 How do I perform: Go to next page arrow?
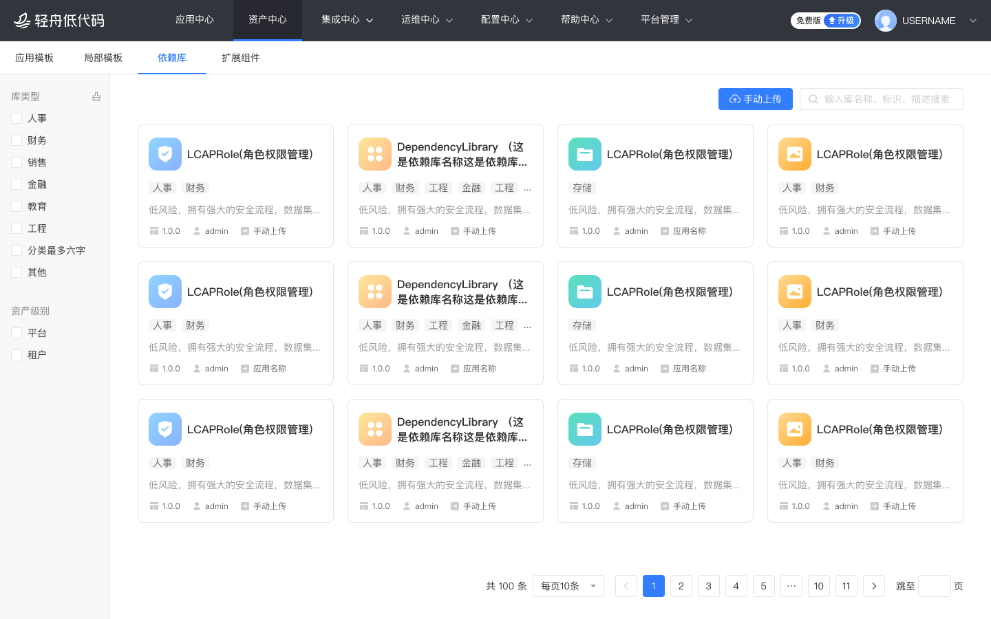pos(874,586)
